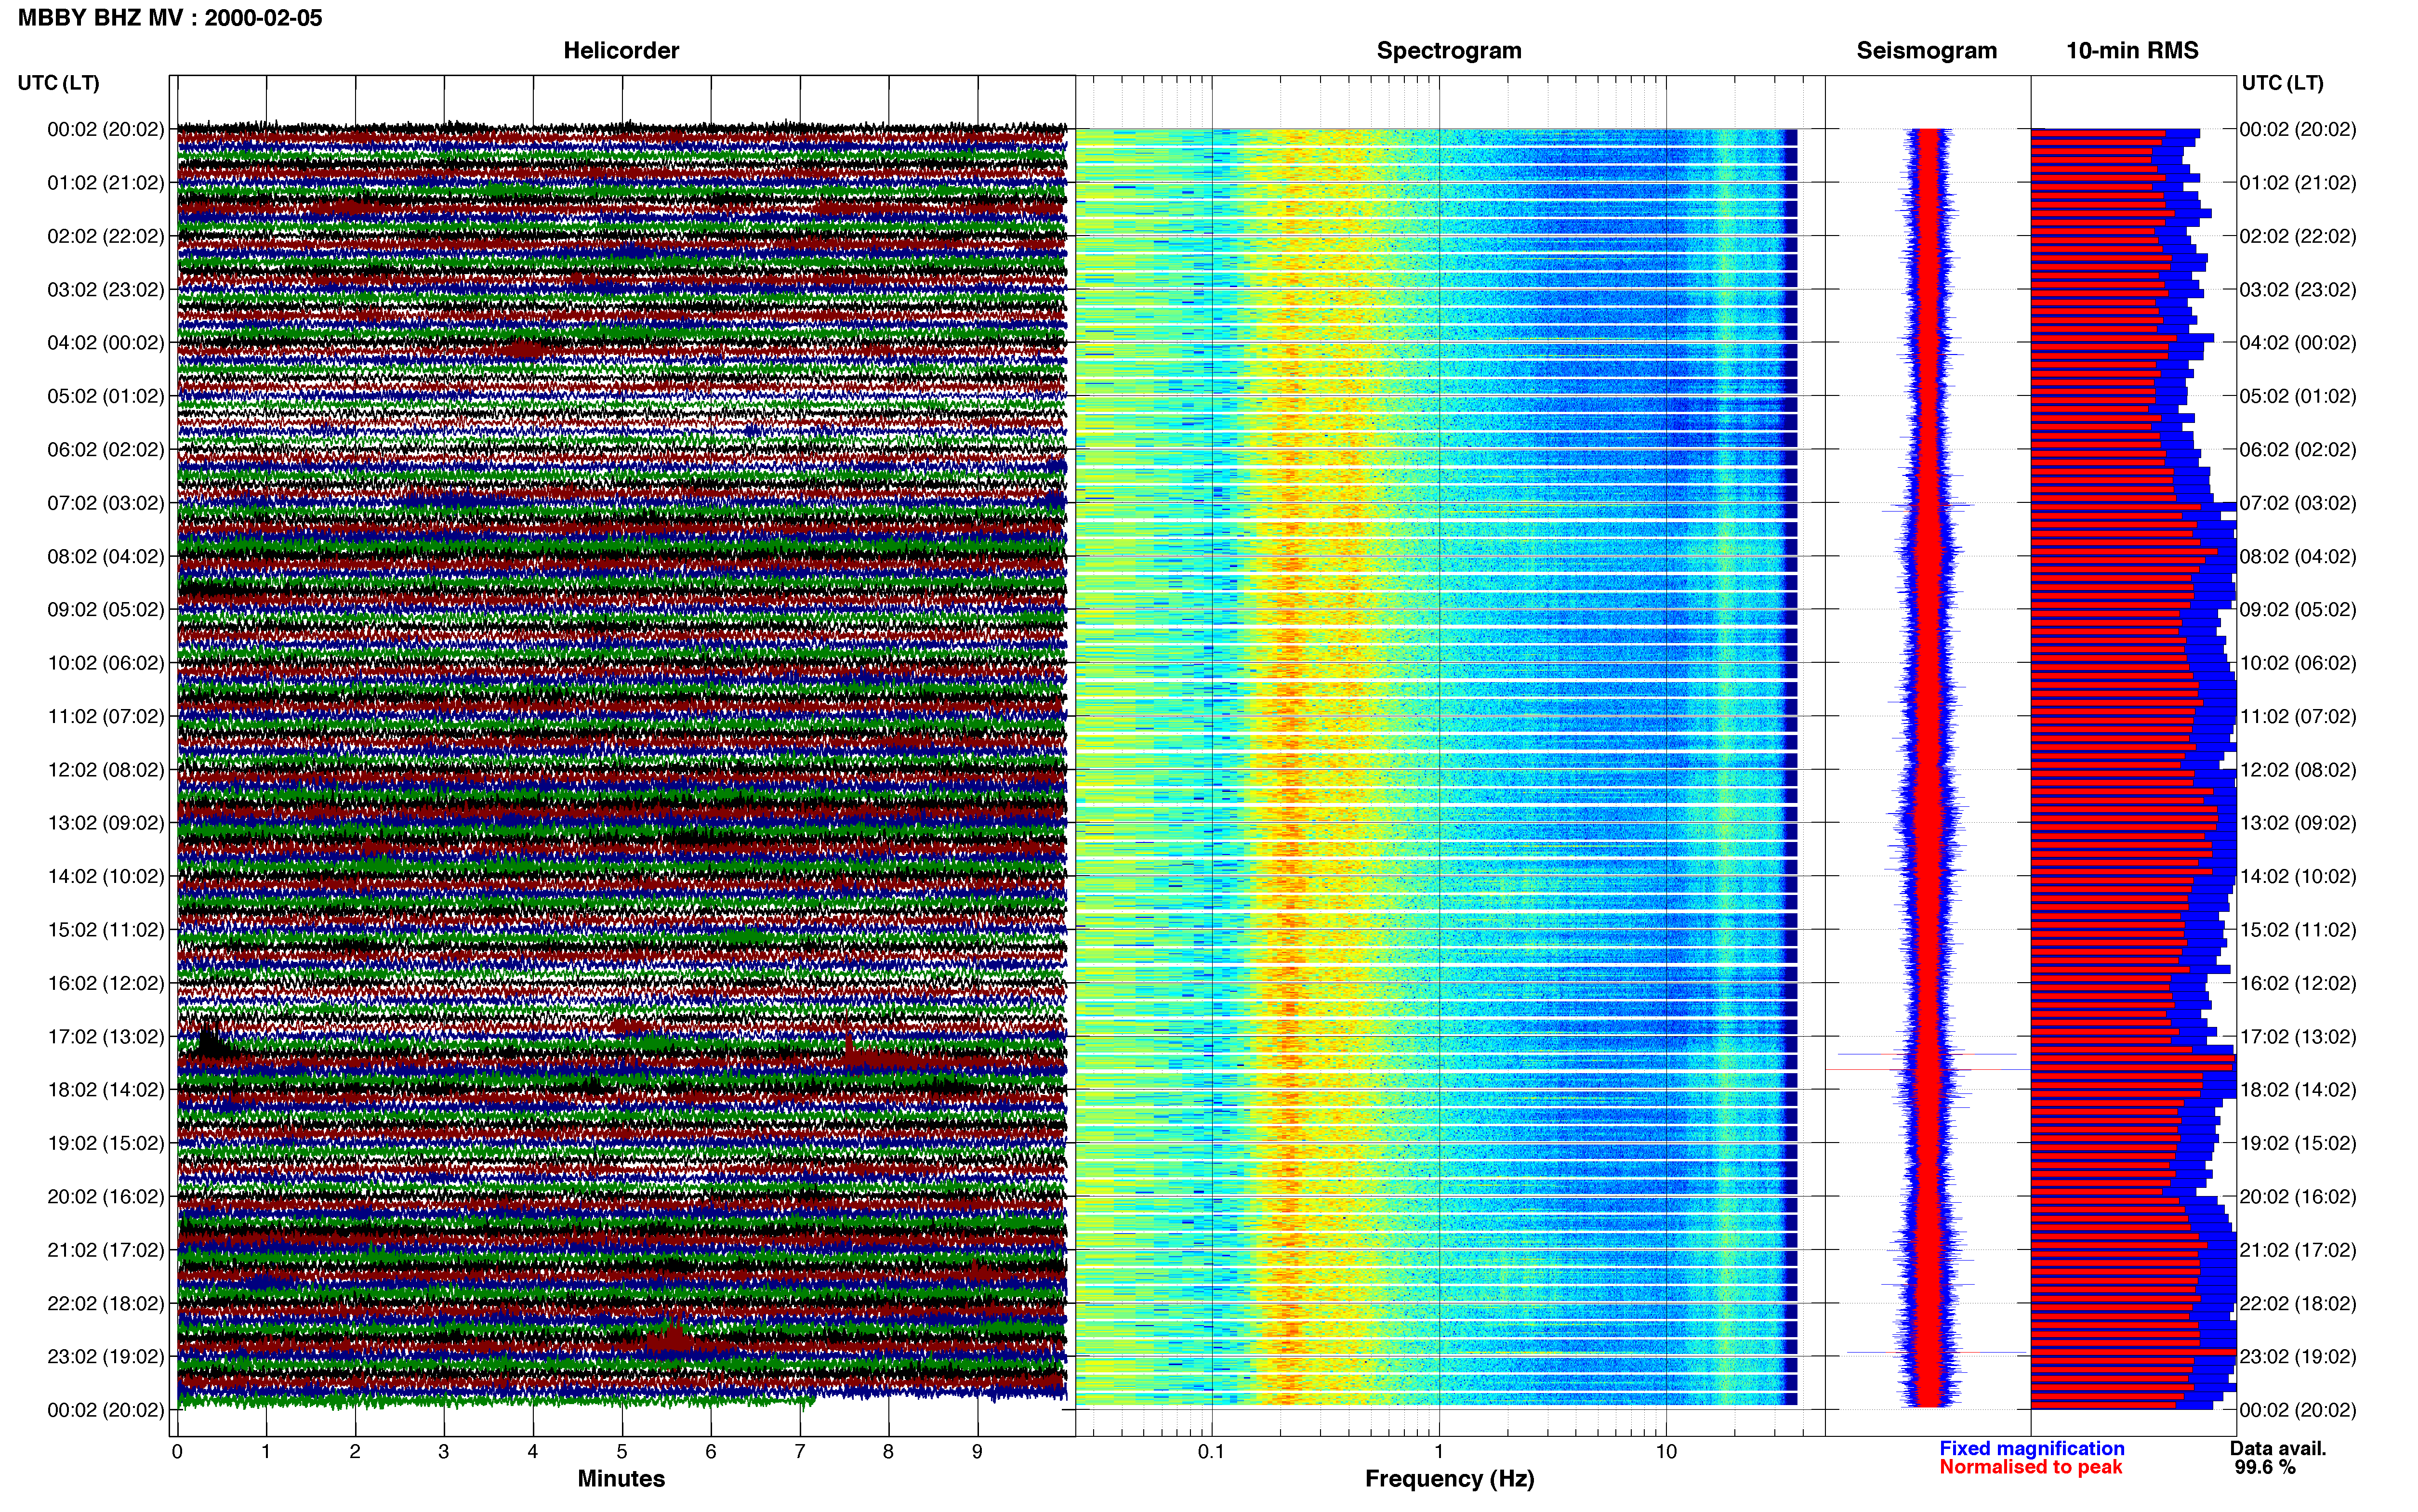Click the left '22:02 (18:02)' time label
The height and width of the screenshot is (1512, 2418).
coord(106,1303)
